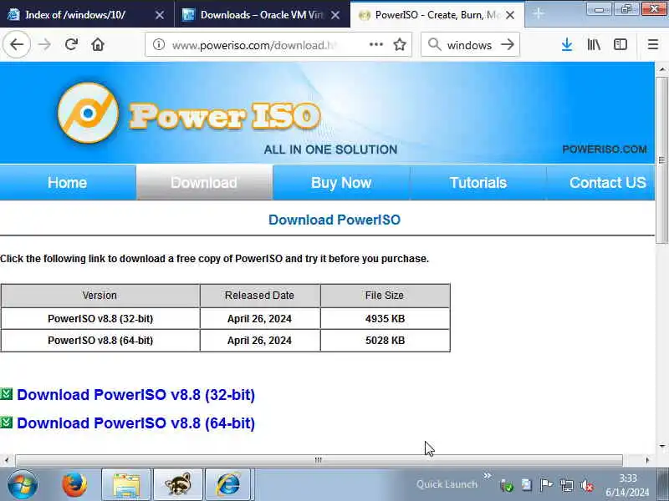669x501 pixels.
Task: Click the scroll down arrow
Action: click(661, 446)
